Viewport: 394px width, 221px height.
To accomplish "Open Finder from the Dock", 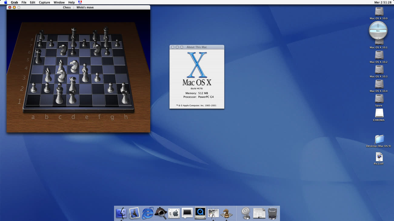I will pos(121,213).
